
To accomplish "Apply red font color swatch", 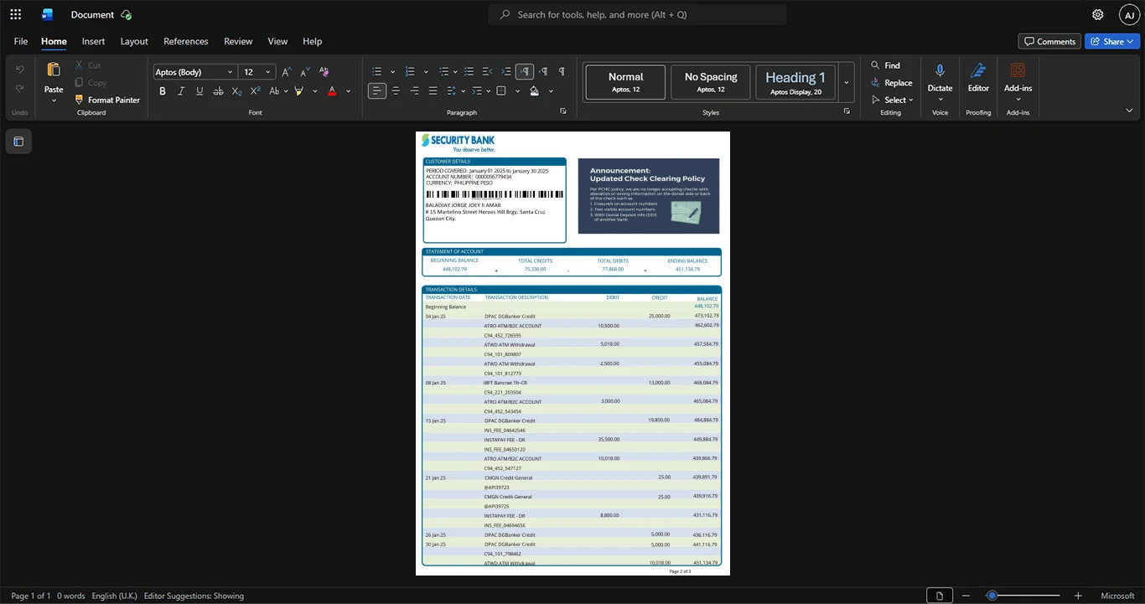I will click(x=333, y=91).
